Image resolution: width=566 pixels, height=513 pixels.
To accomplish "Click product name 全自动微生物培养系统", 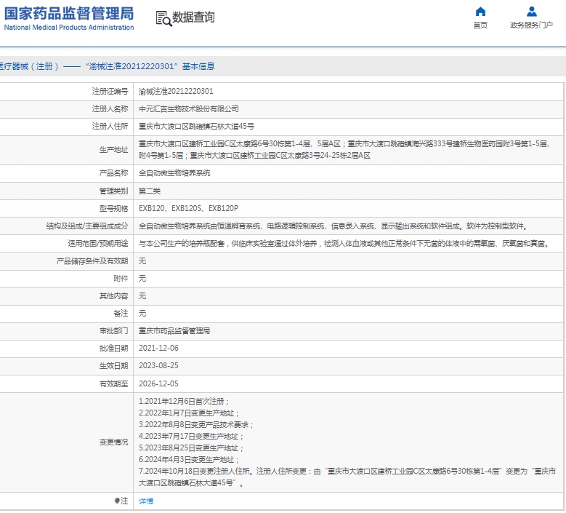I will pyautogui.click(x=174, y=173).
